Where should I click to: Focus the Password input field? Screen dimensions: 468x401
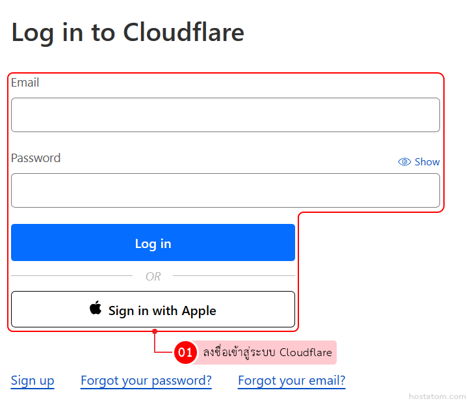(225, 191)
